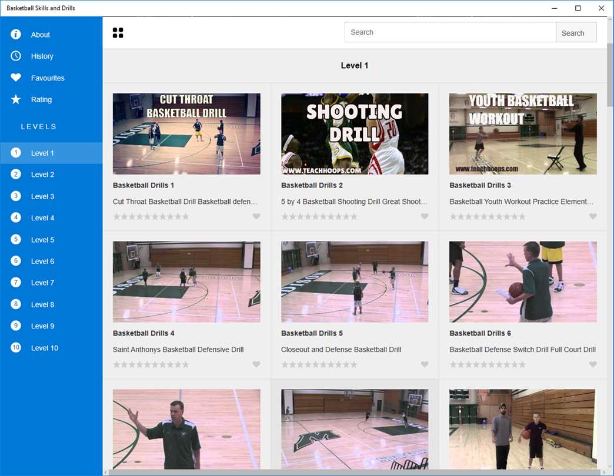Open Basketball Drills 4 thumbnail
Viewport: 614px width, 476px height.
click(186, 281)
